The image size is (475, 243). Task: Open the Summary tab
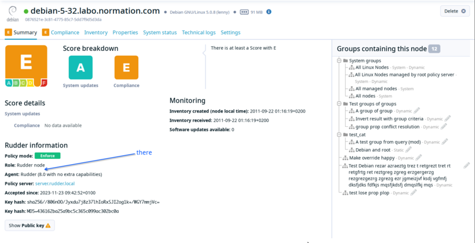[x=21, y=33]
